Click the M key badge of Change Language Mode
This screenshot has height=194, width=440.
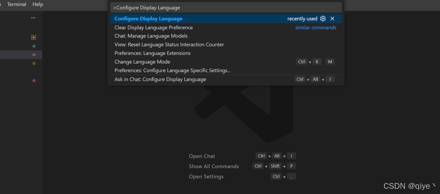pos(330,62)
